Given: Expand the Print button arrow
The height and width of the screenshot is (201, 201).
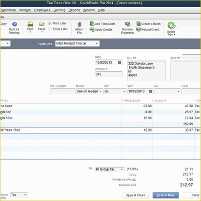Looking at the screenshot, I should [30, 32].
